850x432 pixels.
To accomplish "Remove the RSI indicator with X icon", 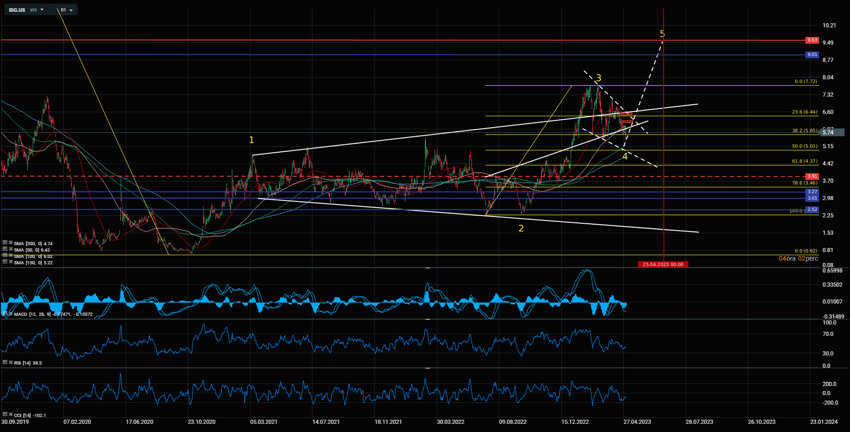I will coord(10,362).
